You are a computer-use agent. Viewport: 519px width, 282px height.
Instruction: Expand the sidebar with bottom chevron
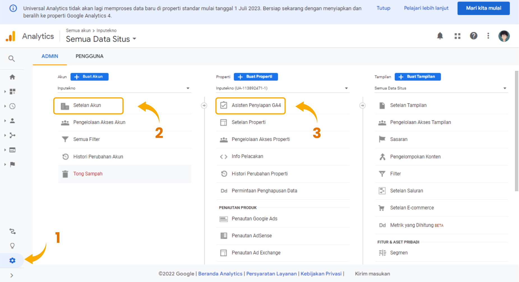[x=12, y=275]
